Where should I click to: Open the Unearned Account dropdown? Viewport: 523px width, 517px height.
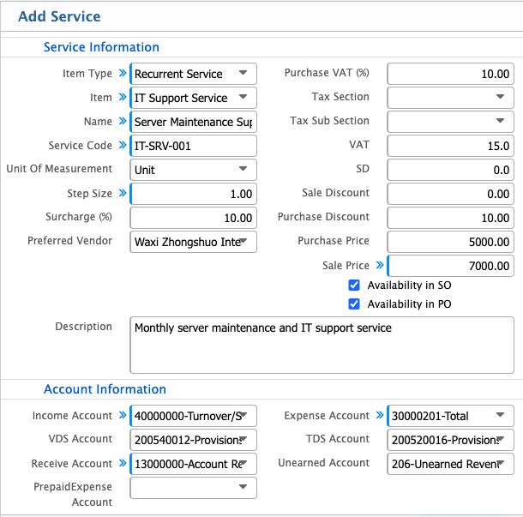(451, 464)
